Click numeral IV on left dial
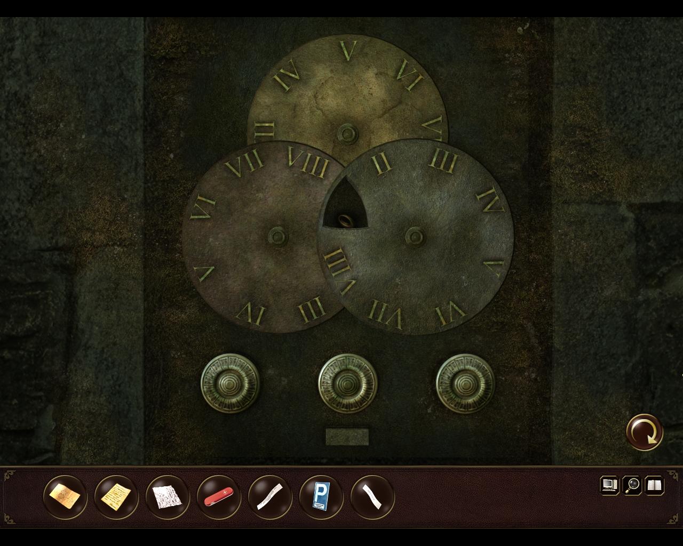 tap(251, 312)
